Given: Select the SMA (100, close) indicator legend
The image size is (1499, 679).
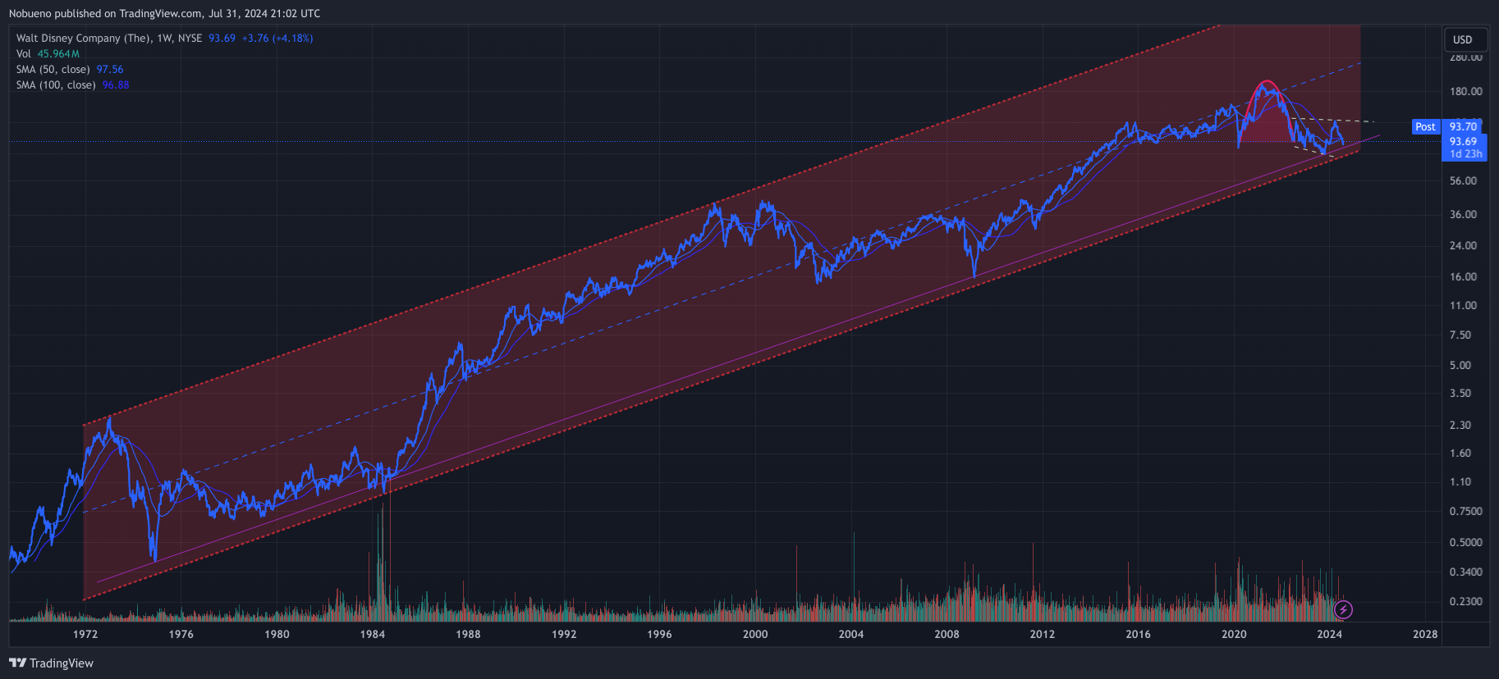Looking at the screenshot, I should (x=56, y=84).
